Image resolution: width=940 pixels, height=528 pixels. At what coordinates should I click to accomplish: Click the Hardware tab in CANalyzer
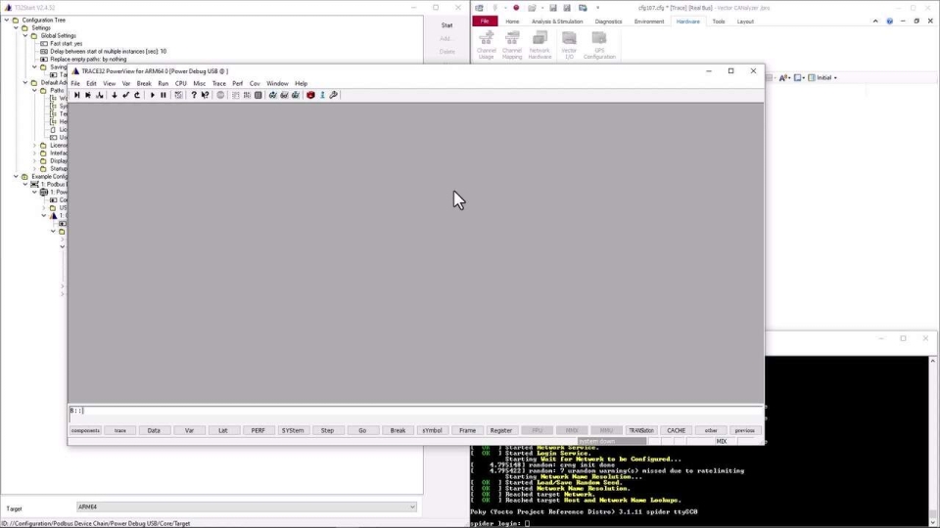pyautogui.click(x=687, y=22)
